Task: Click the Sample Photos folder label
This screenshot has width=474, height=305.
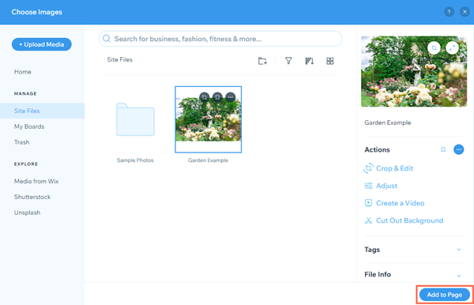Action: pyautogui.click(x=135, y=160)
